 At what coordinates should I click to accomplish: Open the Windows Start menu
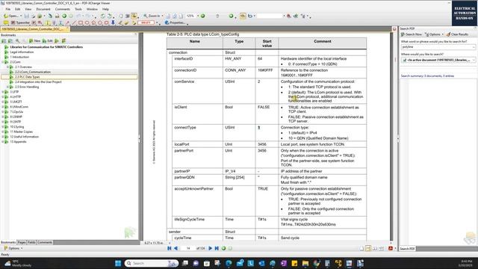point(118,263)
